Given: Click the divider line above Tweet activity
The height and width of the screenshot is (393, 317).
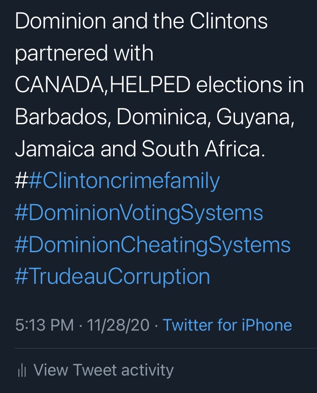Looking at the screenshot, I should point(166,349).
